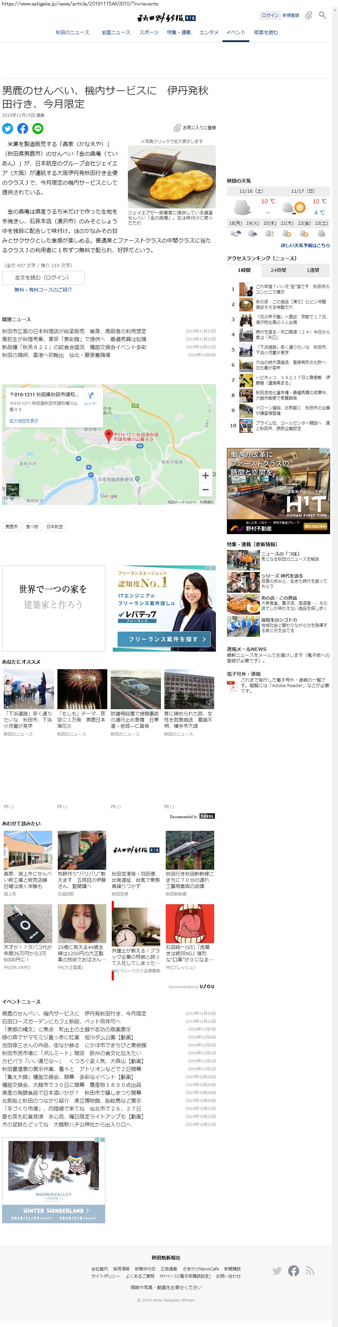The width and height of the screenshot is (338, 1327).
Task: Switch ranking to 1週間 tab
Action: [x=312, y=270]
